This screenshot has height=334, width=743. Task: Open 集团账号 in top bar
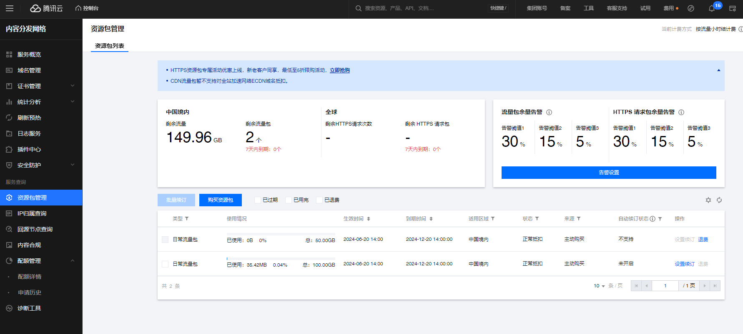pos(537,8)
